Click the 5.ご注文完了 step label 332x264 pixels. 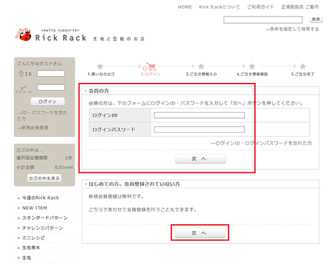303,74
